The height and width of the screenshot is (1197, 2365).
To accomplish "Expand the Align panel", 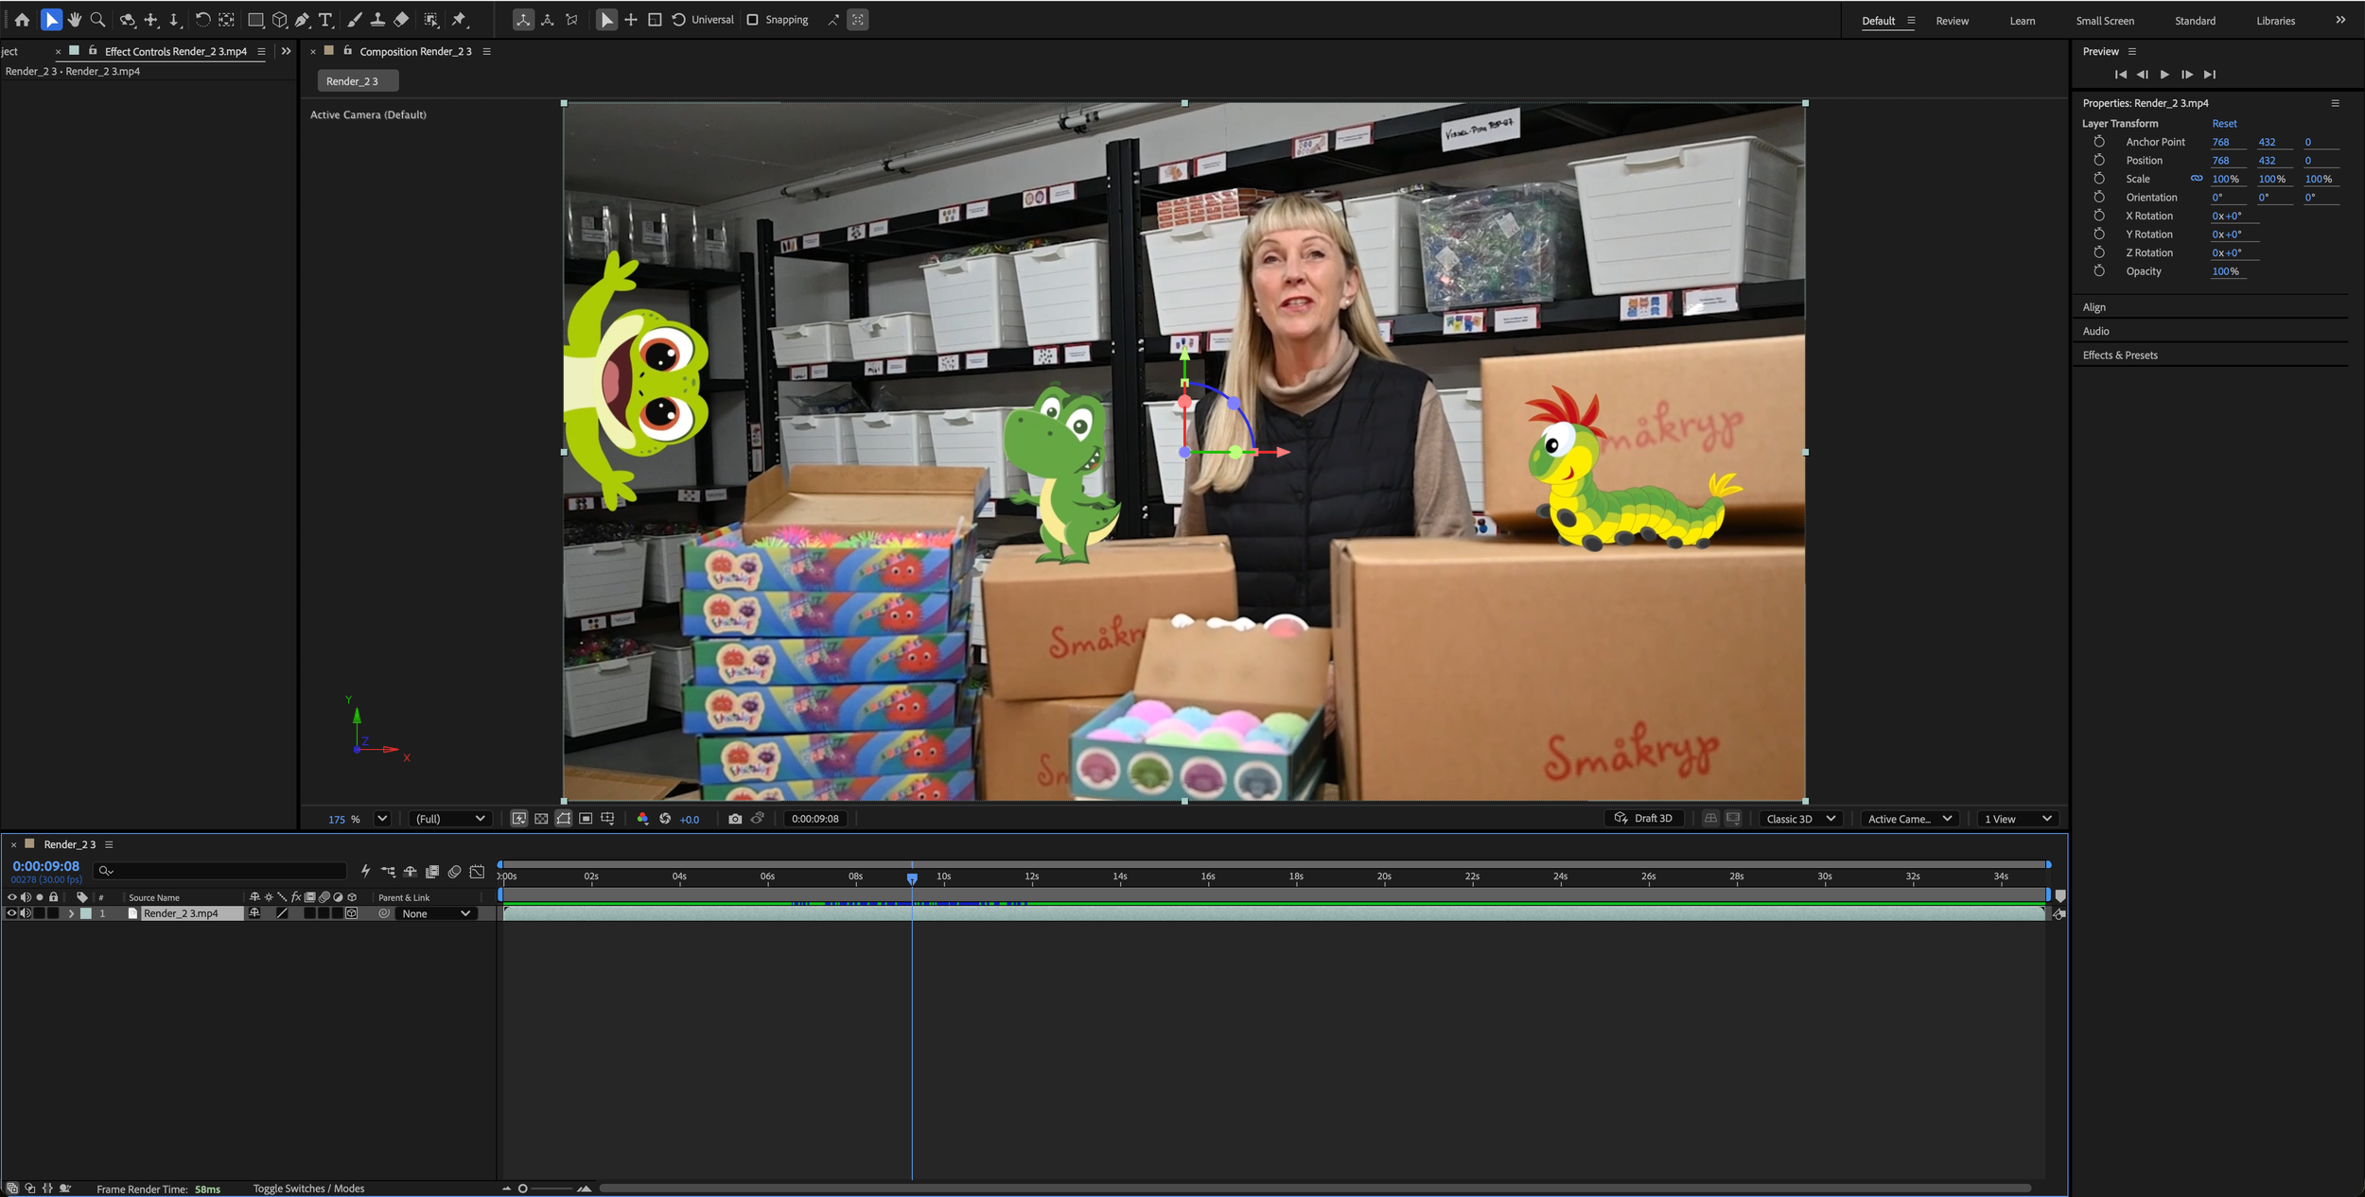I will pyautogui.click(x=2093, y=307).
